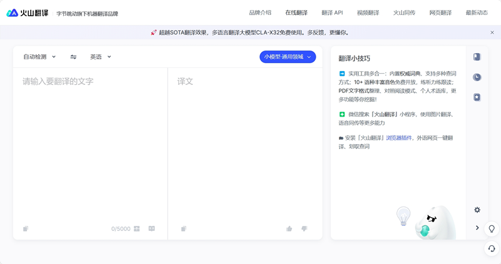This screenshot has width=501, height=264.
Task: Open settings gear icon
Action: pyautogui.click(x=477, y=210)
